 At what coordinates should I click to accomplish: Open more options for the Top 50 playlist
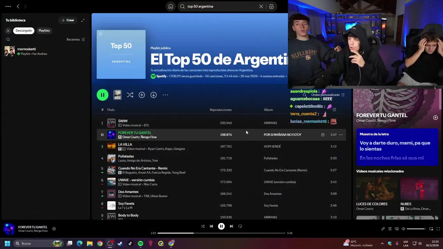click(x=165, y=95)
